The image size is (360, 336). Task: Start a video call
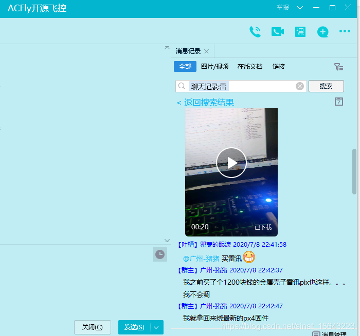click(278, 32)
